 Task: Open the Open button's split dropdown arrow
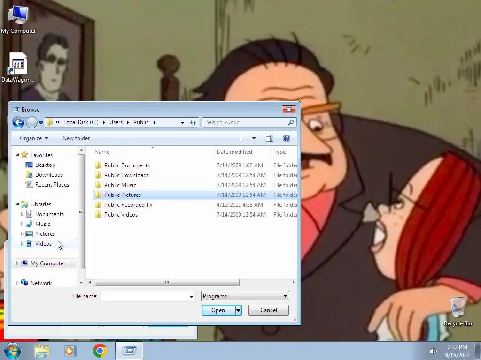point(238,310)
